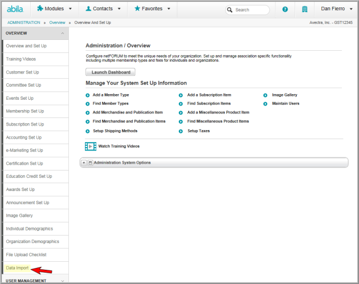Click bullet icon beside Find Miscellaneous Product Items
This screenshot has width=359, height=284.
click(x=181, y=121)
